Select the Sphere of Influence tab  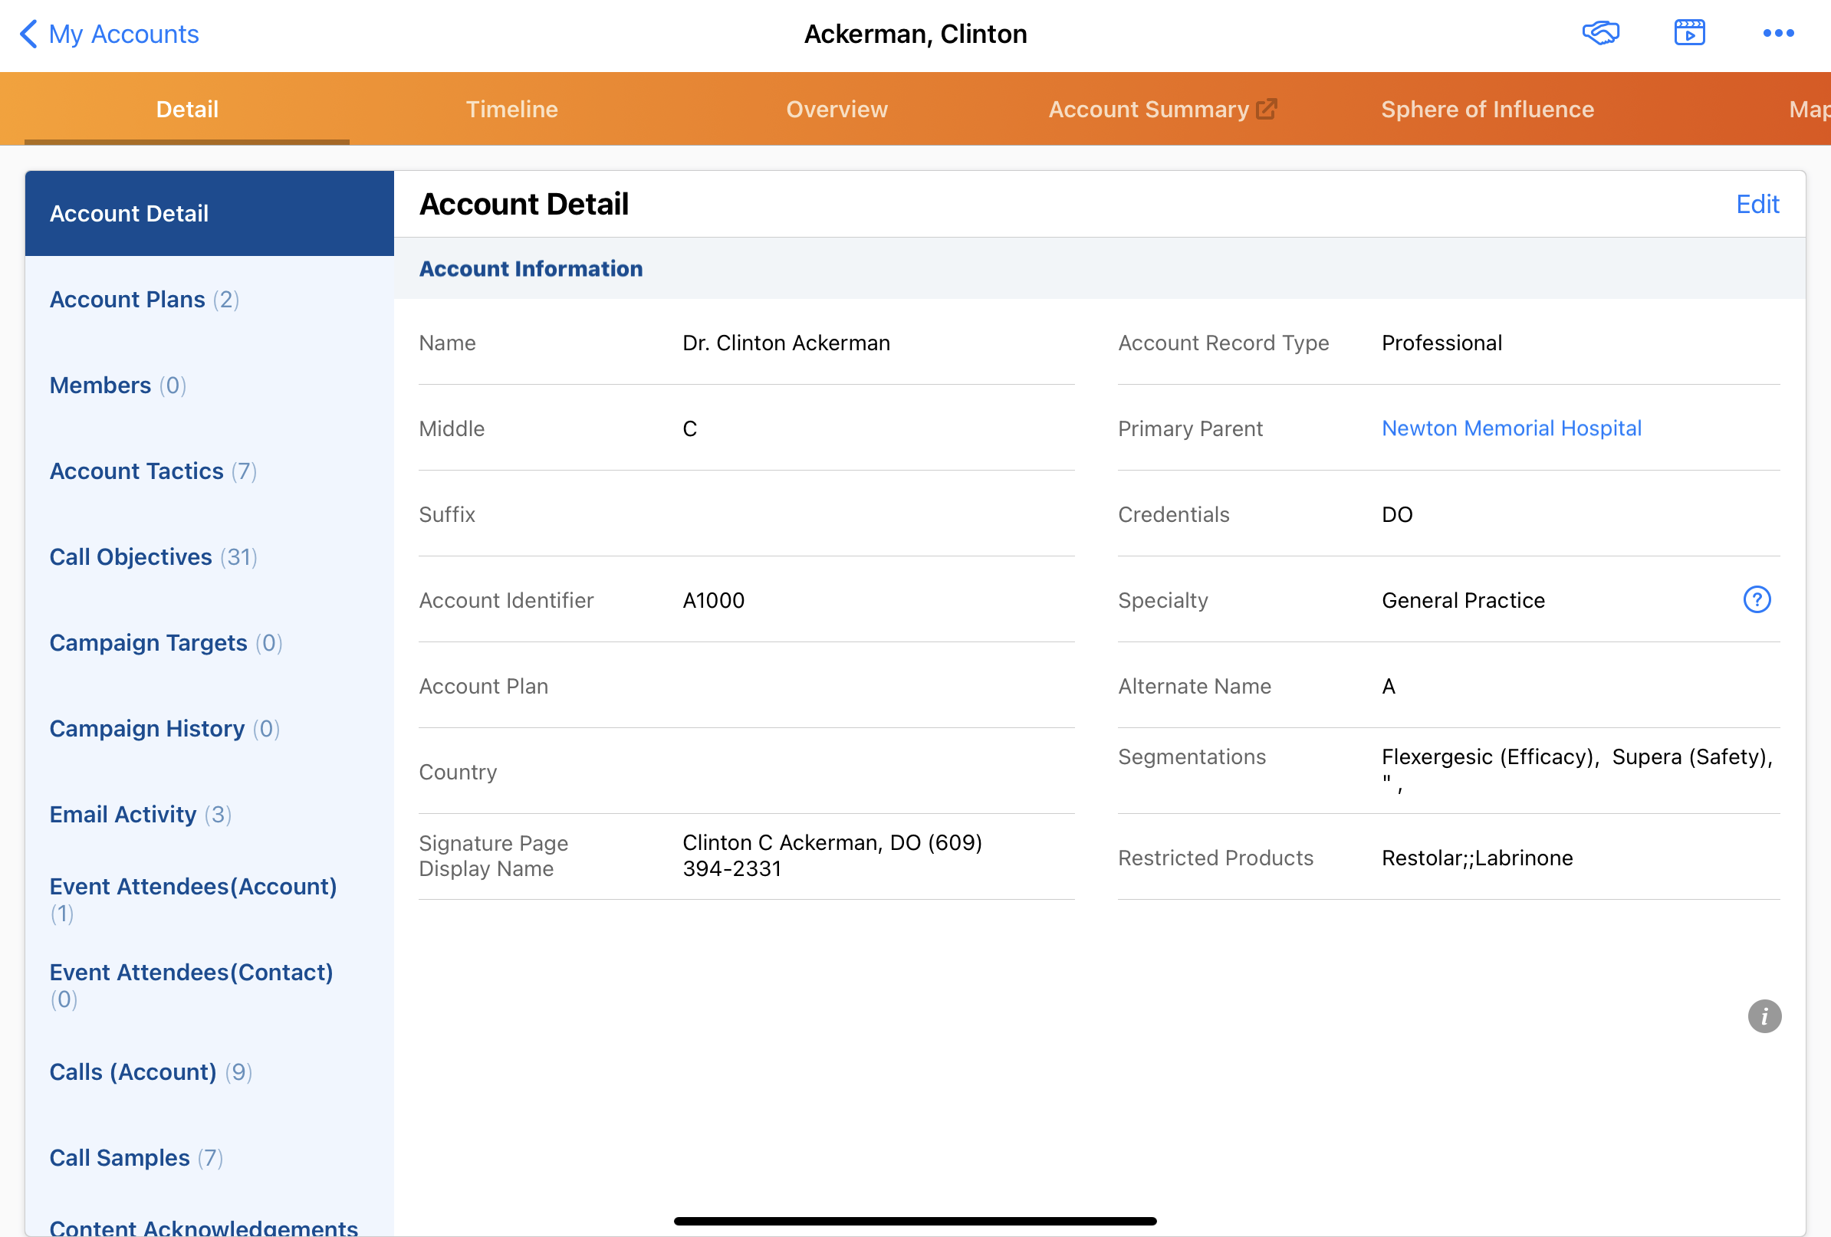(x=1487, y=109)
